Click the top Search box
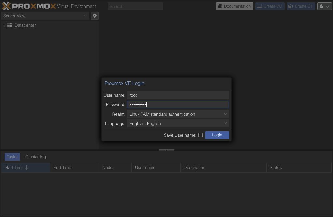Screen dimensions: 333x217 (135, 6)
